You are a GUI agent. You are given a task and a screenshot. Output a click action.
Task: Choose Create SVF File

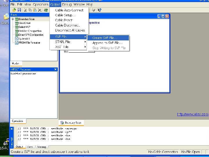coord(108,38)
